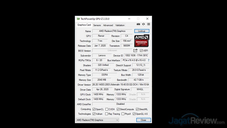Click the Default Clock row Shader N/A field
Screen dimensions: 227x128
pos(143,99)
